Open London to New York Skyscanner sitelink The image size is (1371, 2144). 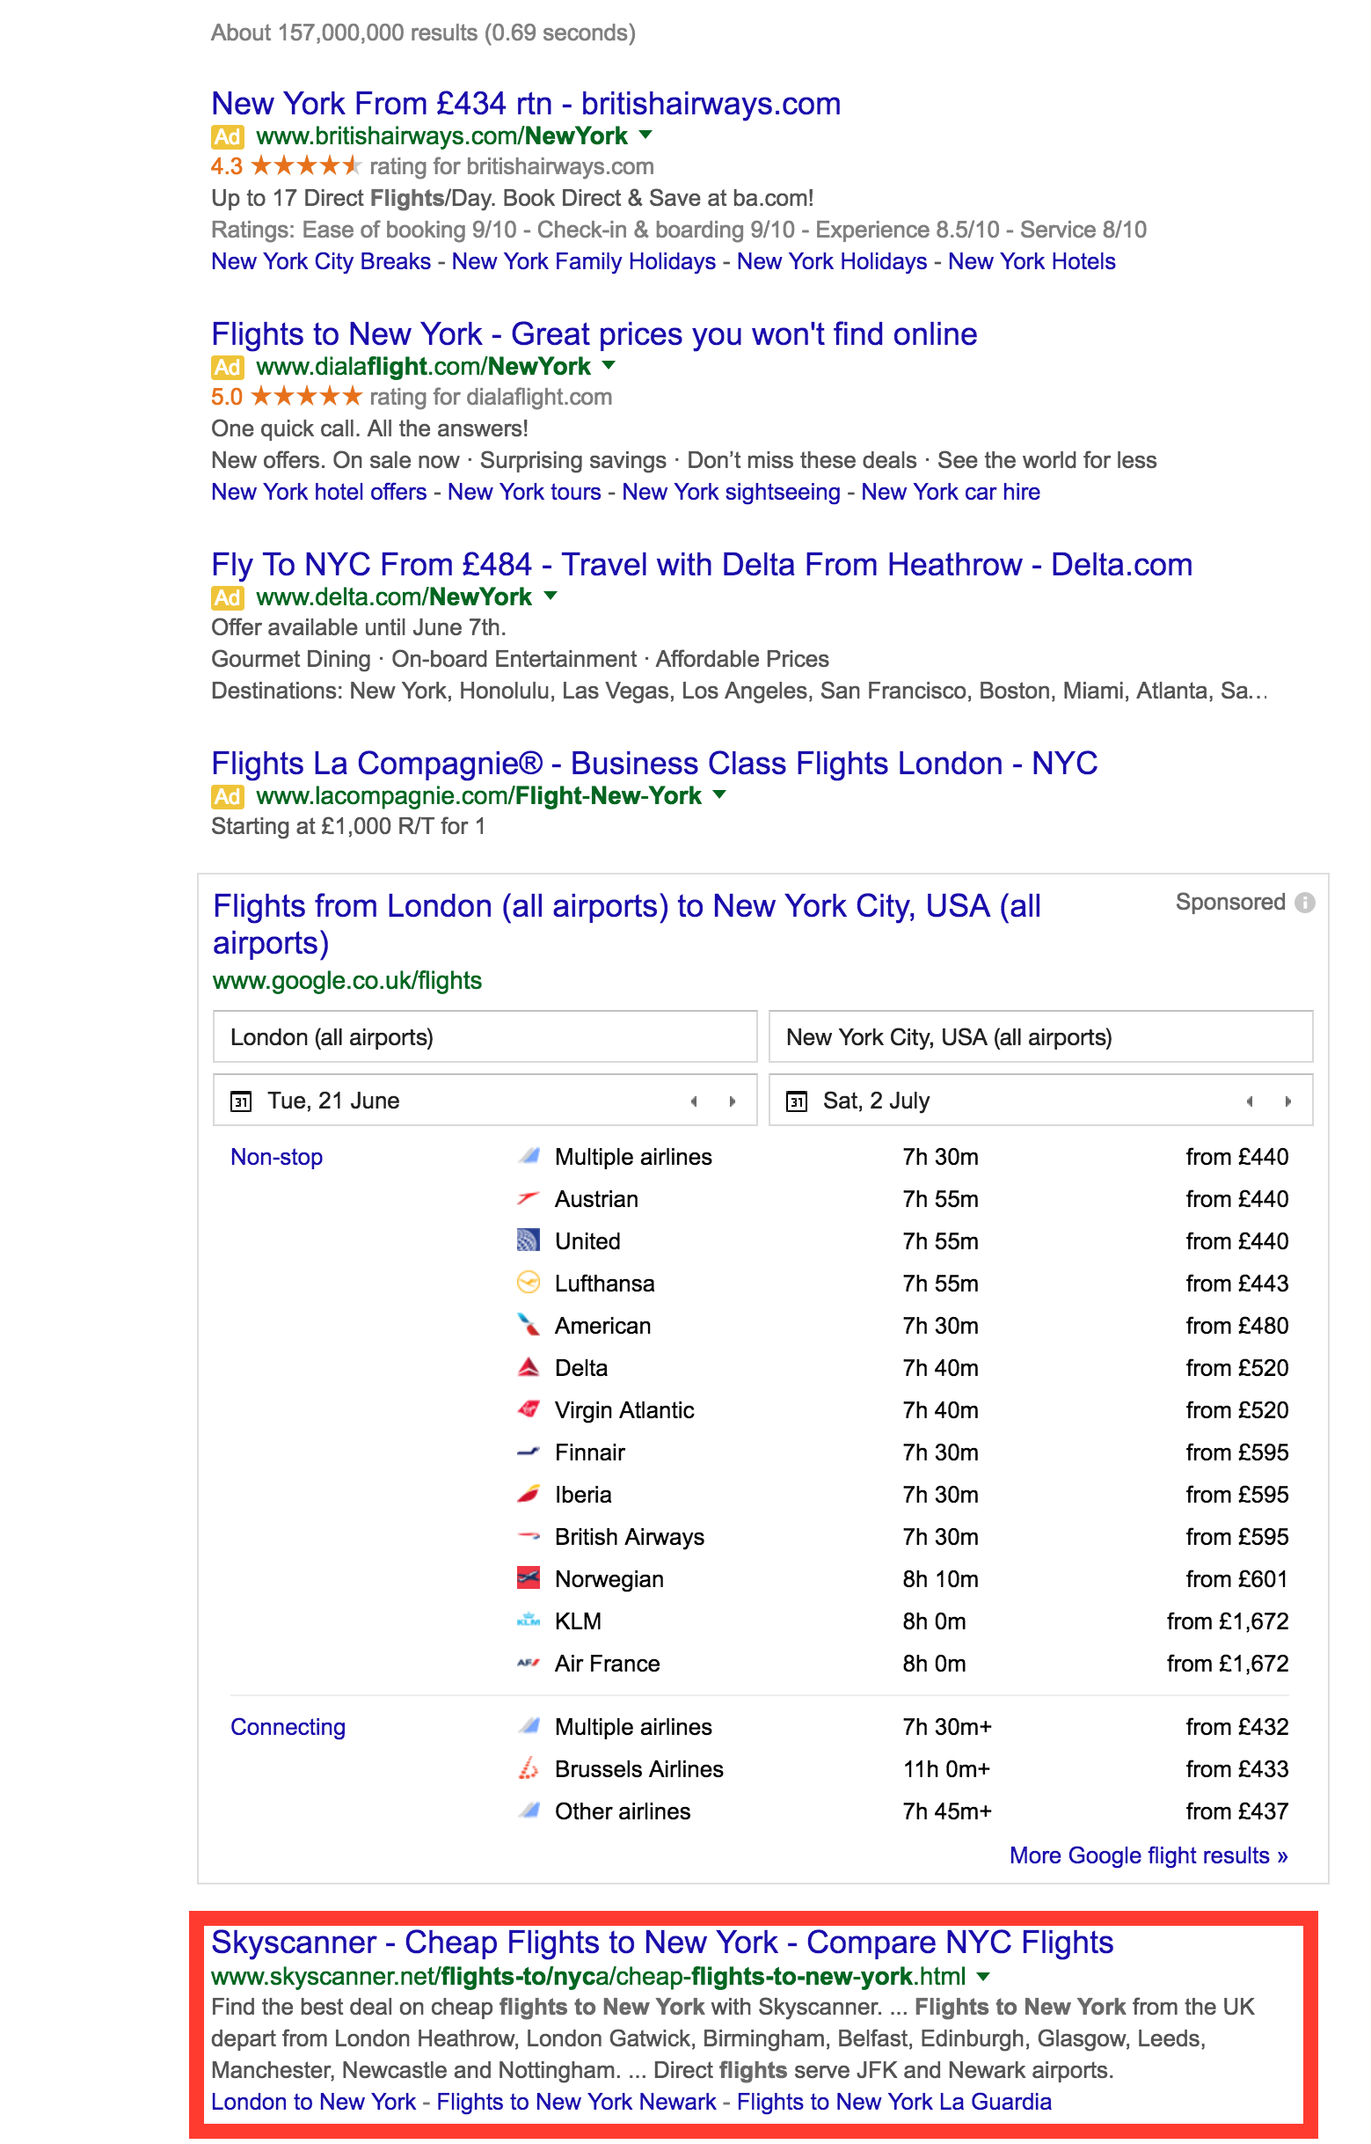[x=313, y=2102]
